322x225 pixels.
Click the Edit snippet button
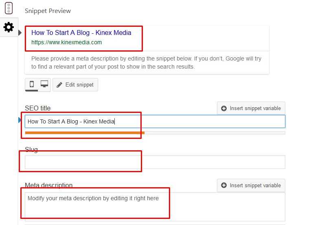(x=75, y=85)
